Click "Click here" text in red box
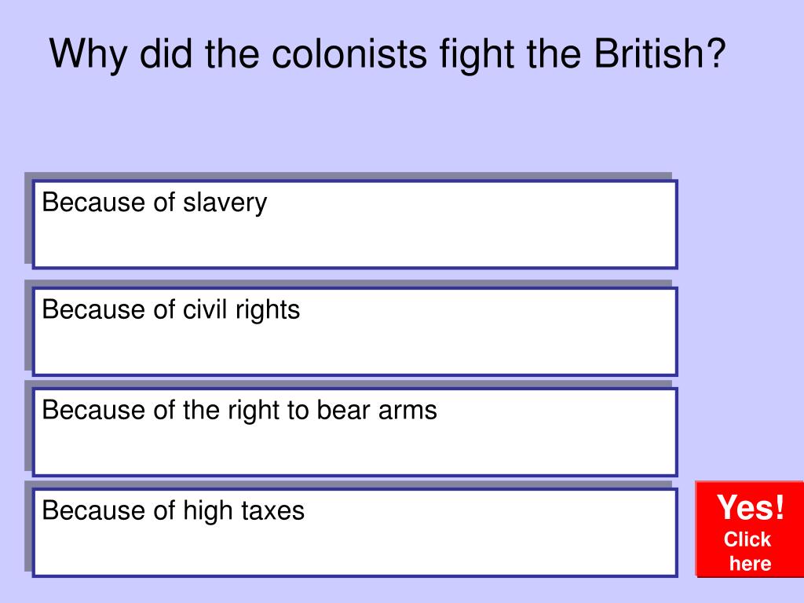Viewport: 804px width, 603px height. [748, 551]
